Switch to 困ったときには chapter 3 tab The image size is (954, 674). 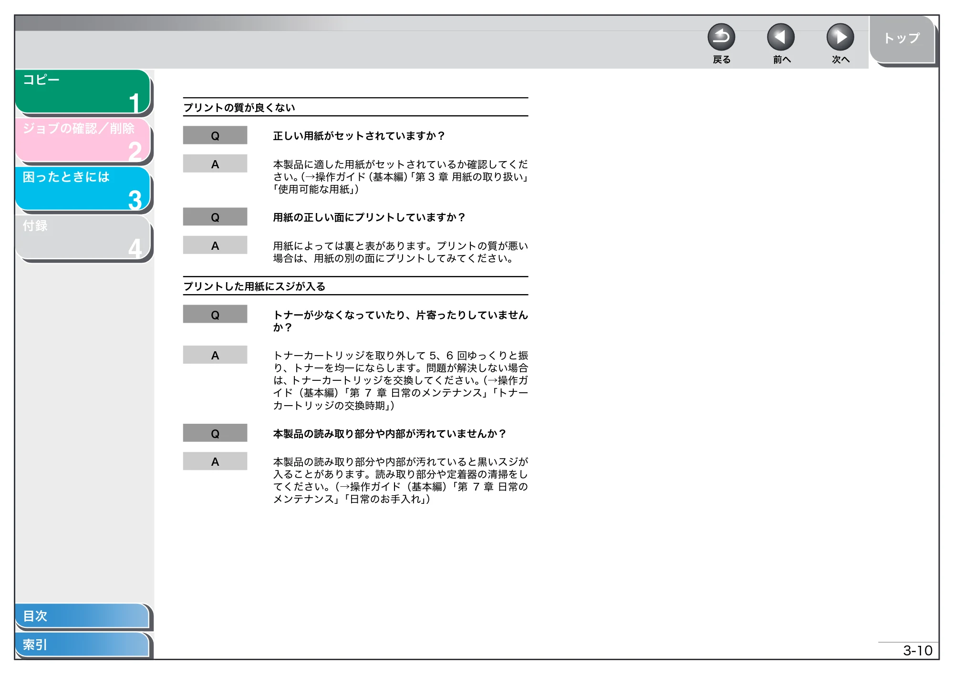tap(83, 189)
